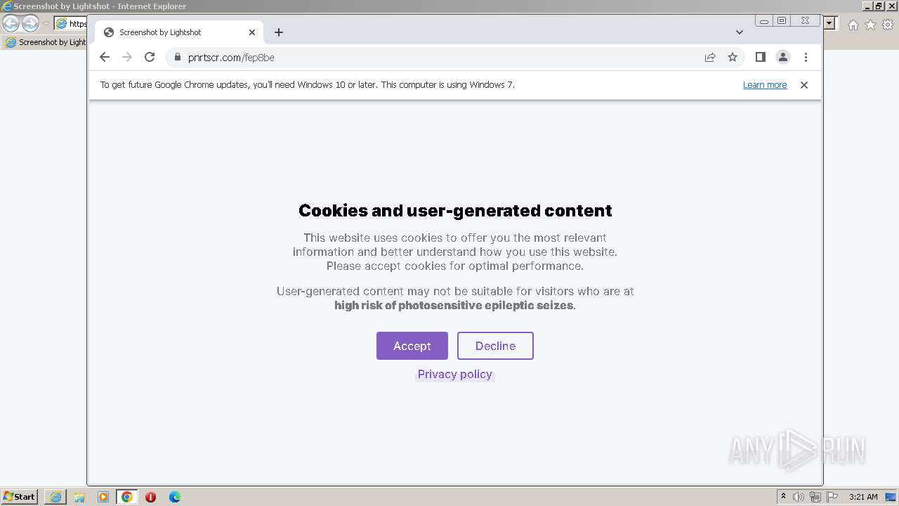Open a new Chrome tab
Screen dimensions: 899x506
pyautogui.click(x=279, y=32)
